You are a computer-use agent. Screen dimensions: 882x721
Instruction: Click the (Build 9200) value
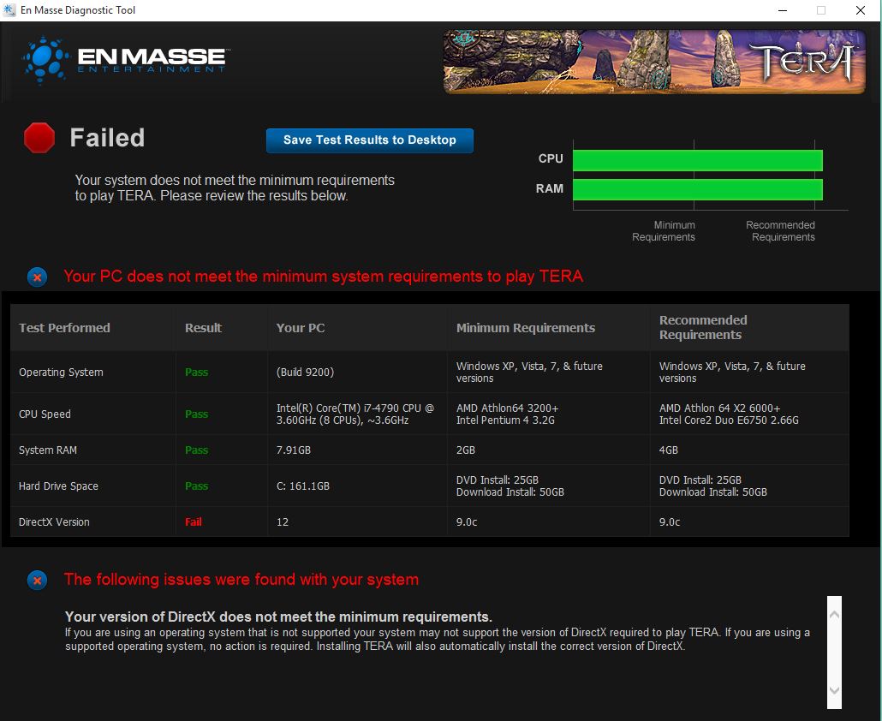[305, 372]
